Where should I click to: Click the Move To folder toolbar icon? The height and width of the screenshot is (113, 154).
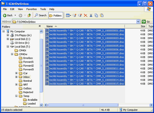[74, 15]
